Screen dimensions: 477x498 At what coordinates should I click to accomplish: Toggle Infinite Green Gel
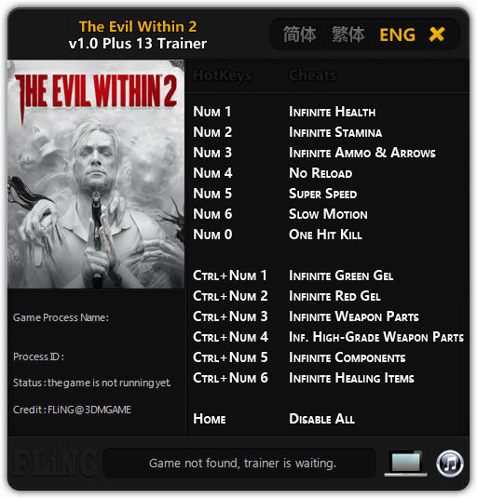pos(341,276)
